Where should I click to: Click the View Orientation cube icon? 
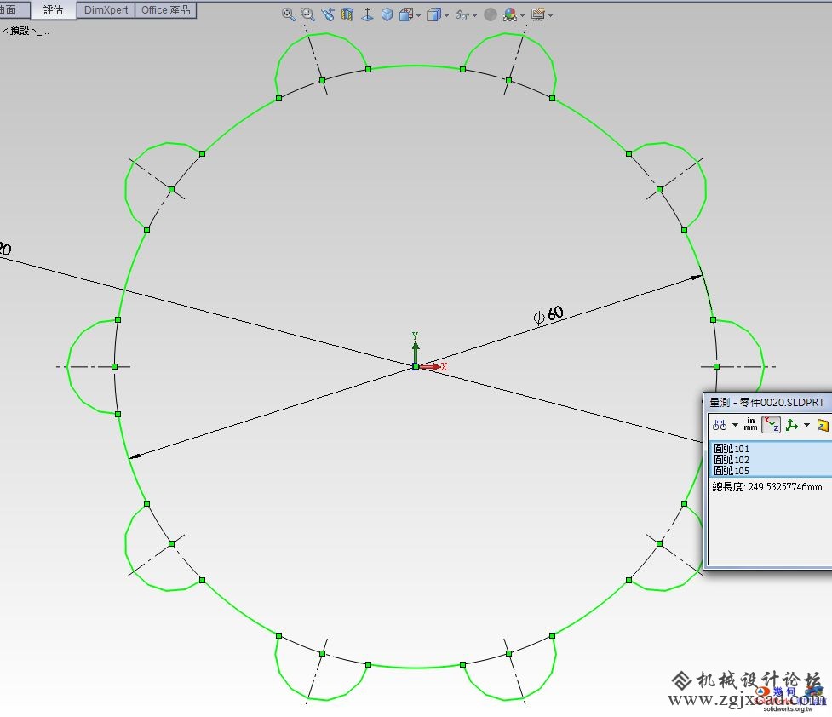pyautogui.click(x=406, y=14)
